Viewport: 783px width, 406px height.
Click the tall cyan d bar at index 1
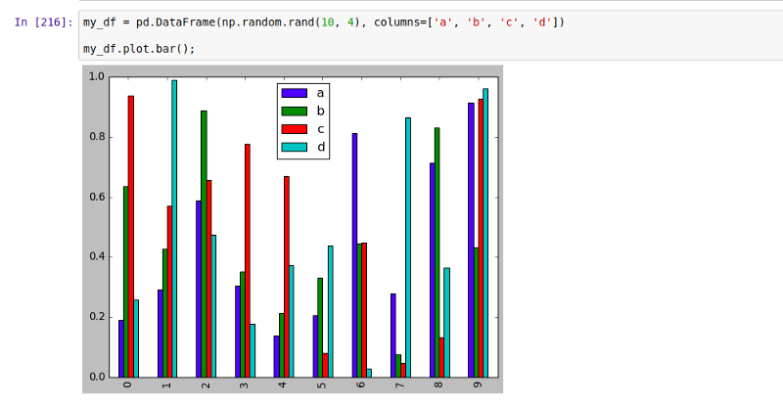[174, 229]
